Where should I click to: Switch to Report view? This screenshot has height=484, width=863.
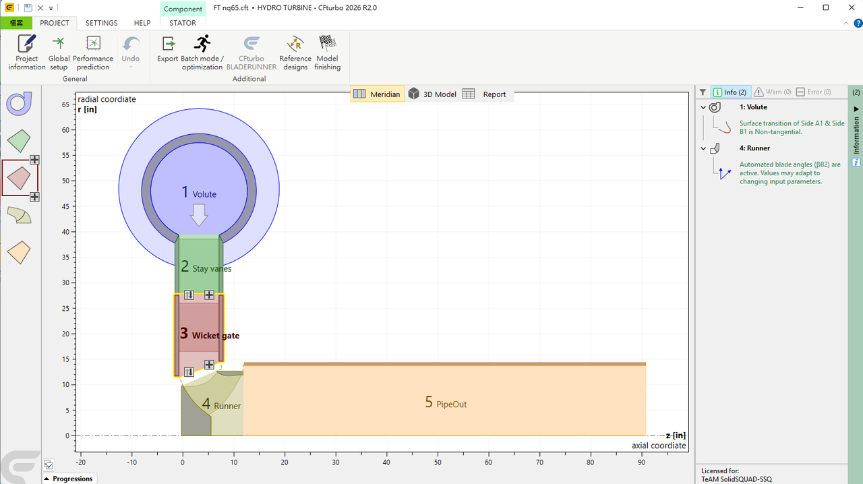click(x=485, y=94)
